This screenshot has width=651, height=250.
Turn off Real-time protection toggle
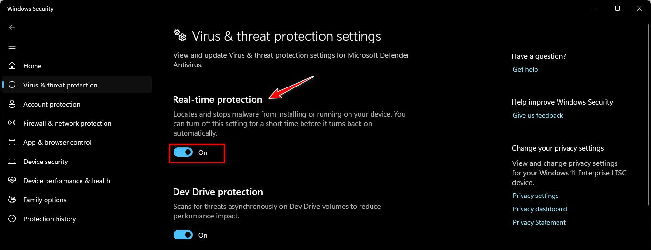183,152
